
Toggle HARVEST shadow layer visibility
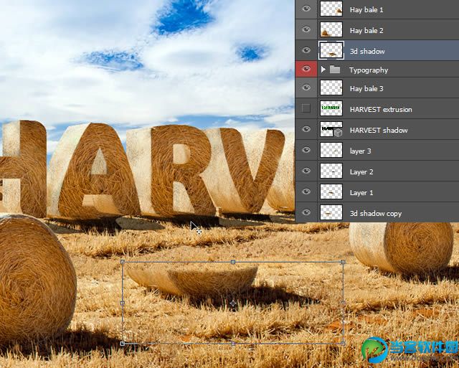(x=306, y=129)
